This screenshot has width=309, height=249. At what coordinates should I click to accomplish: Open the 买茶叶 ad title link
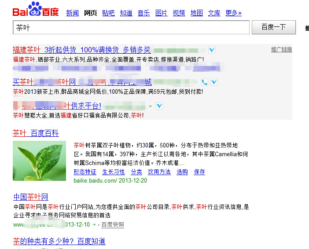82,82
